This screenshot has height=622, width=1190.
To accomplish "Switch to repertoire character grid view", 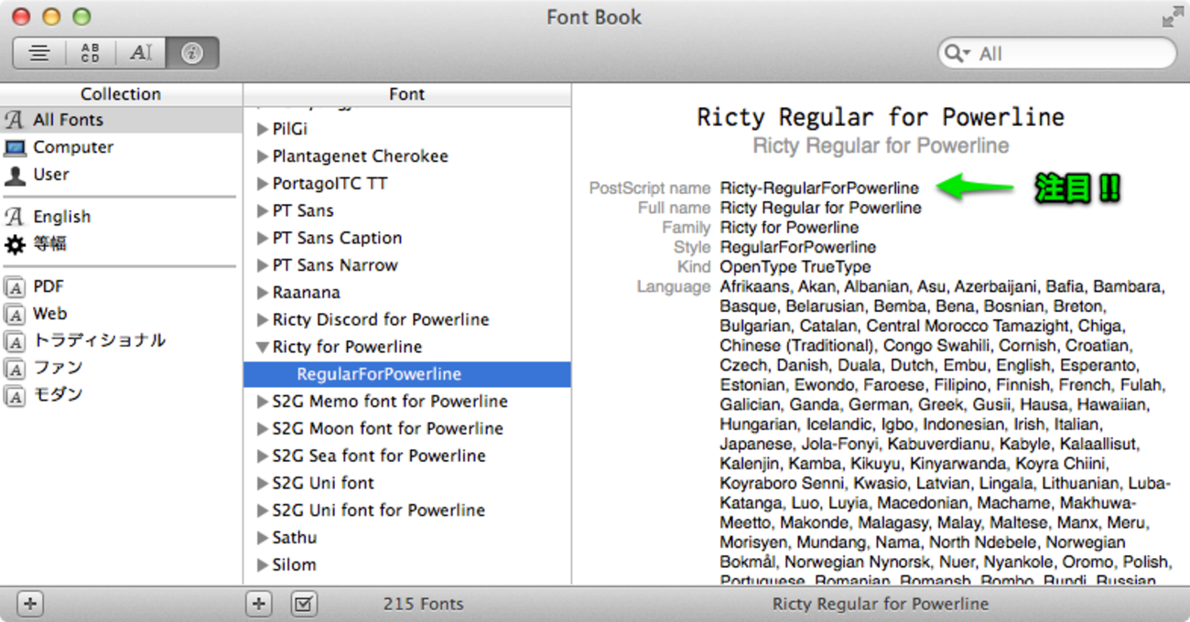I will point(90,53).
